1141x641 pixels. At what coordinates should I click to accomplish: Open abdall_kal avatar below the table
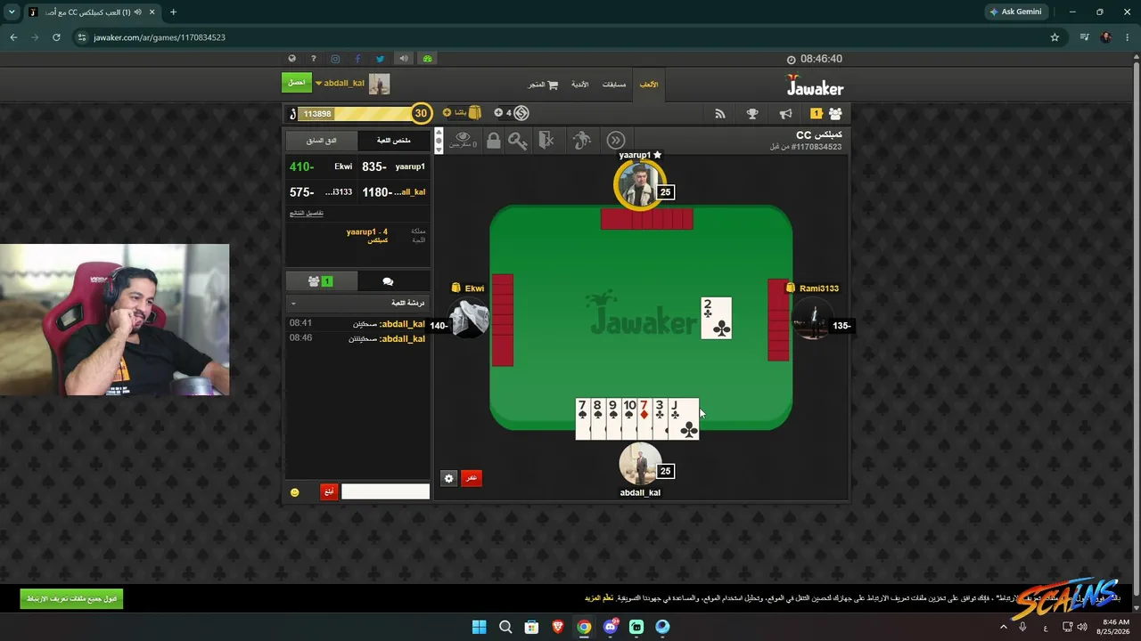pyautogui.click(x=640, y=464)
